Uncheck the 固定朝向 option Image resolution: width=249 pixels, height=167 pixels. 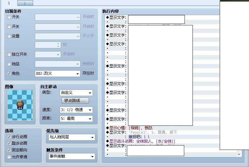9,150
